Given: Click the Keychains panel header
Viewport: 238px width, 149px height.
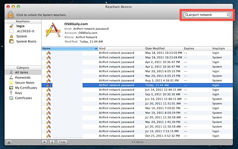Looking at the screenshot, I should pyautogui.click(x=23, y=21).
